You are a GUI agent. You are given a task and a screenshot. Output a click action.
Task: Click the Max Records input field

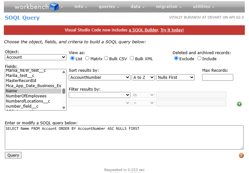218,78
